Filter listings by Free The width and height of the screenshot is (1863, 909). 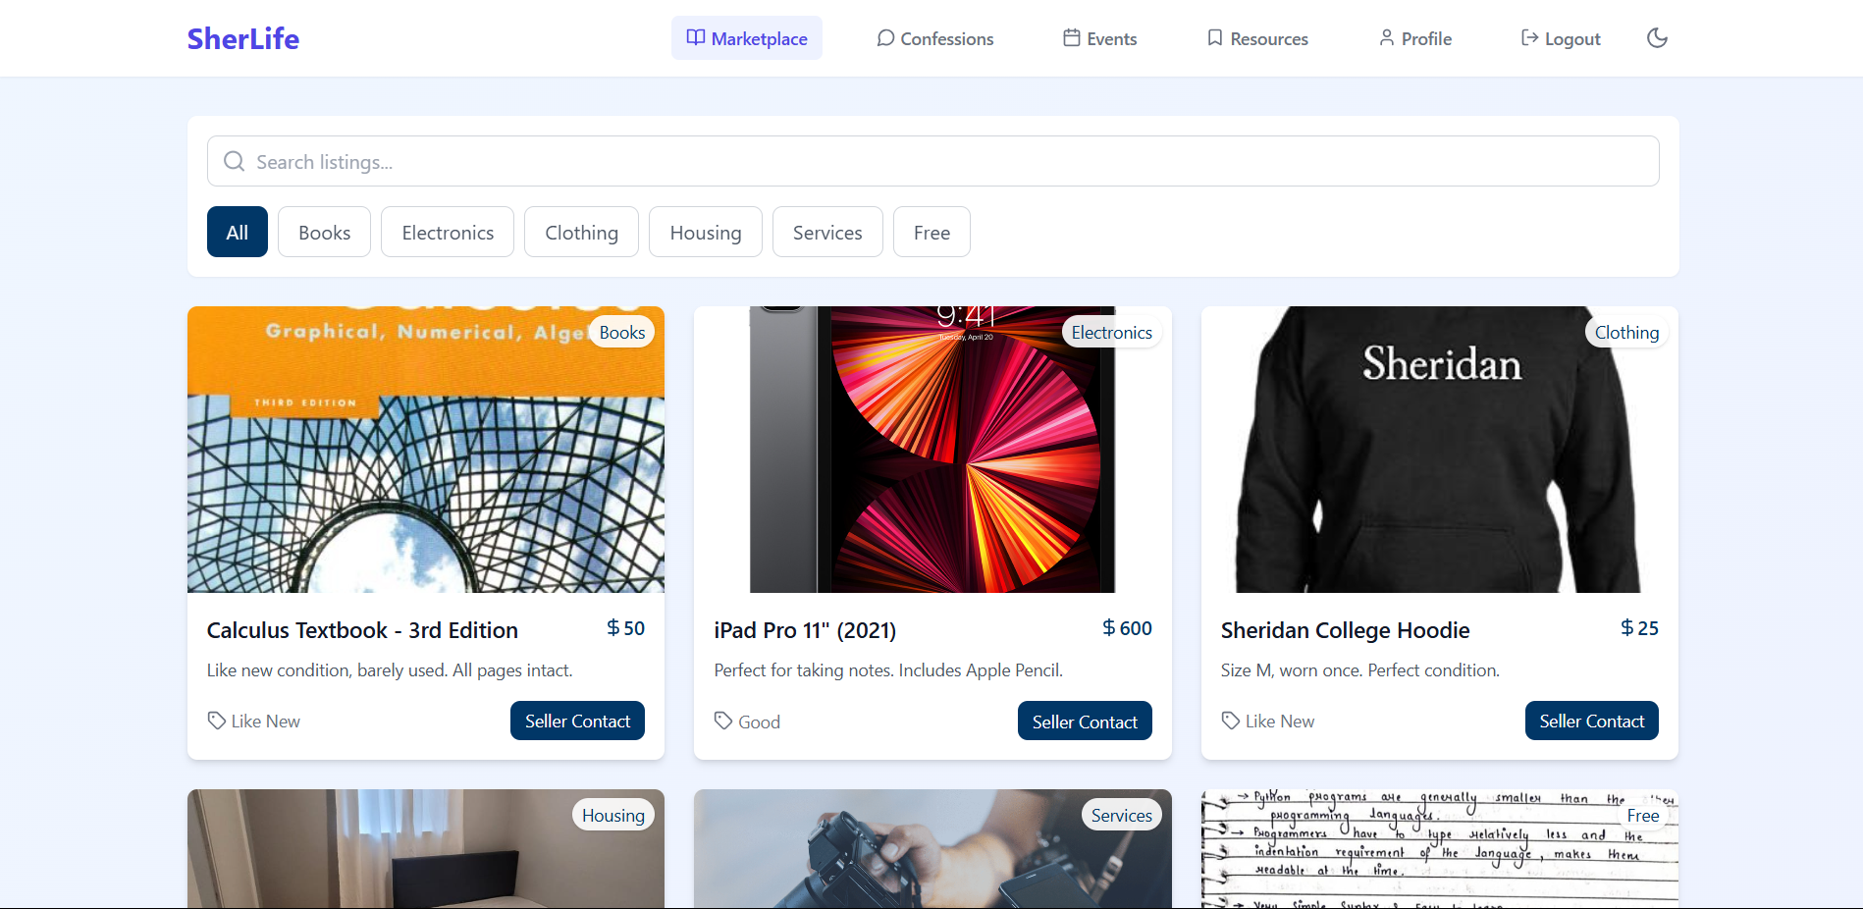pos(931,232)
